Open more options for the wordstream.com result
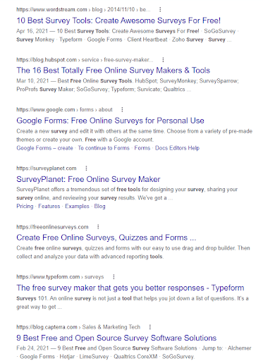Image resolution: width=263 pixels, height=361 pixels. pyautogui.click(x=160, y=10)
